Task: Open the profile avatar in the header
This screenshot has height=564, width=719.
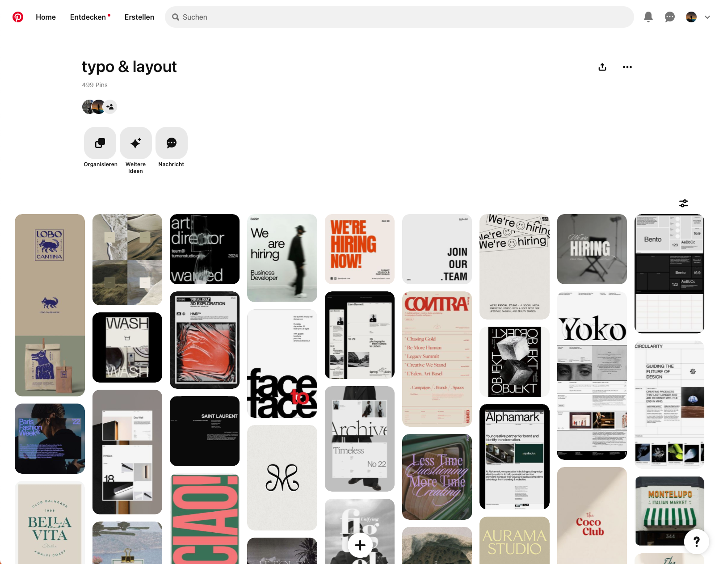Action: pyautogui.click(x=691, y=17)
